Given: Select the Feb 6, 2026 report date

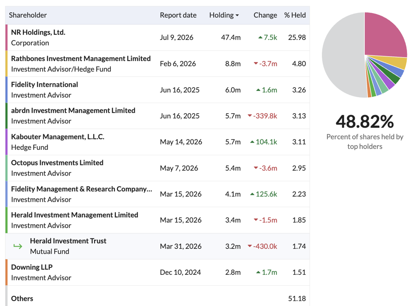Looking at the screenshot, I should click(178, 64).
